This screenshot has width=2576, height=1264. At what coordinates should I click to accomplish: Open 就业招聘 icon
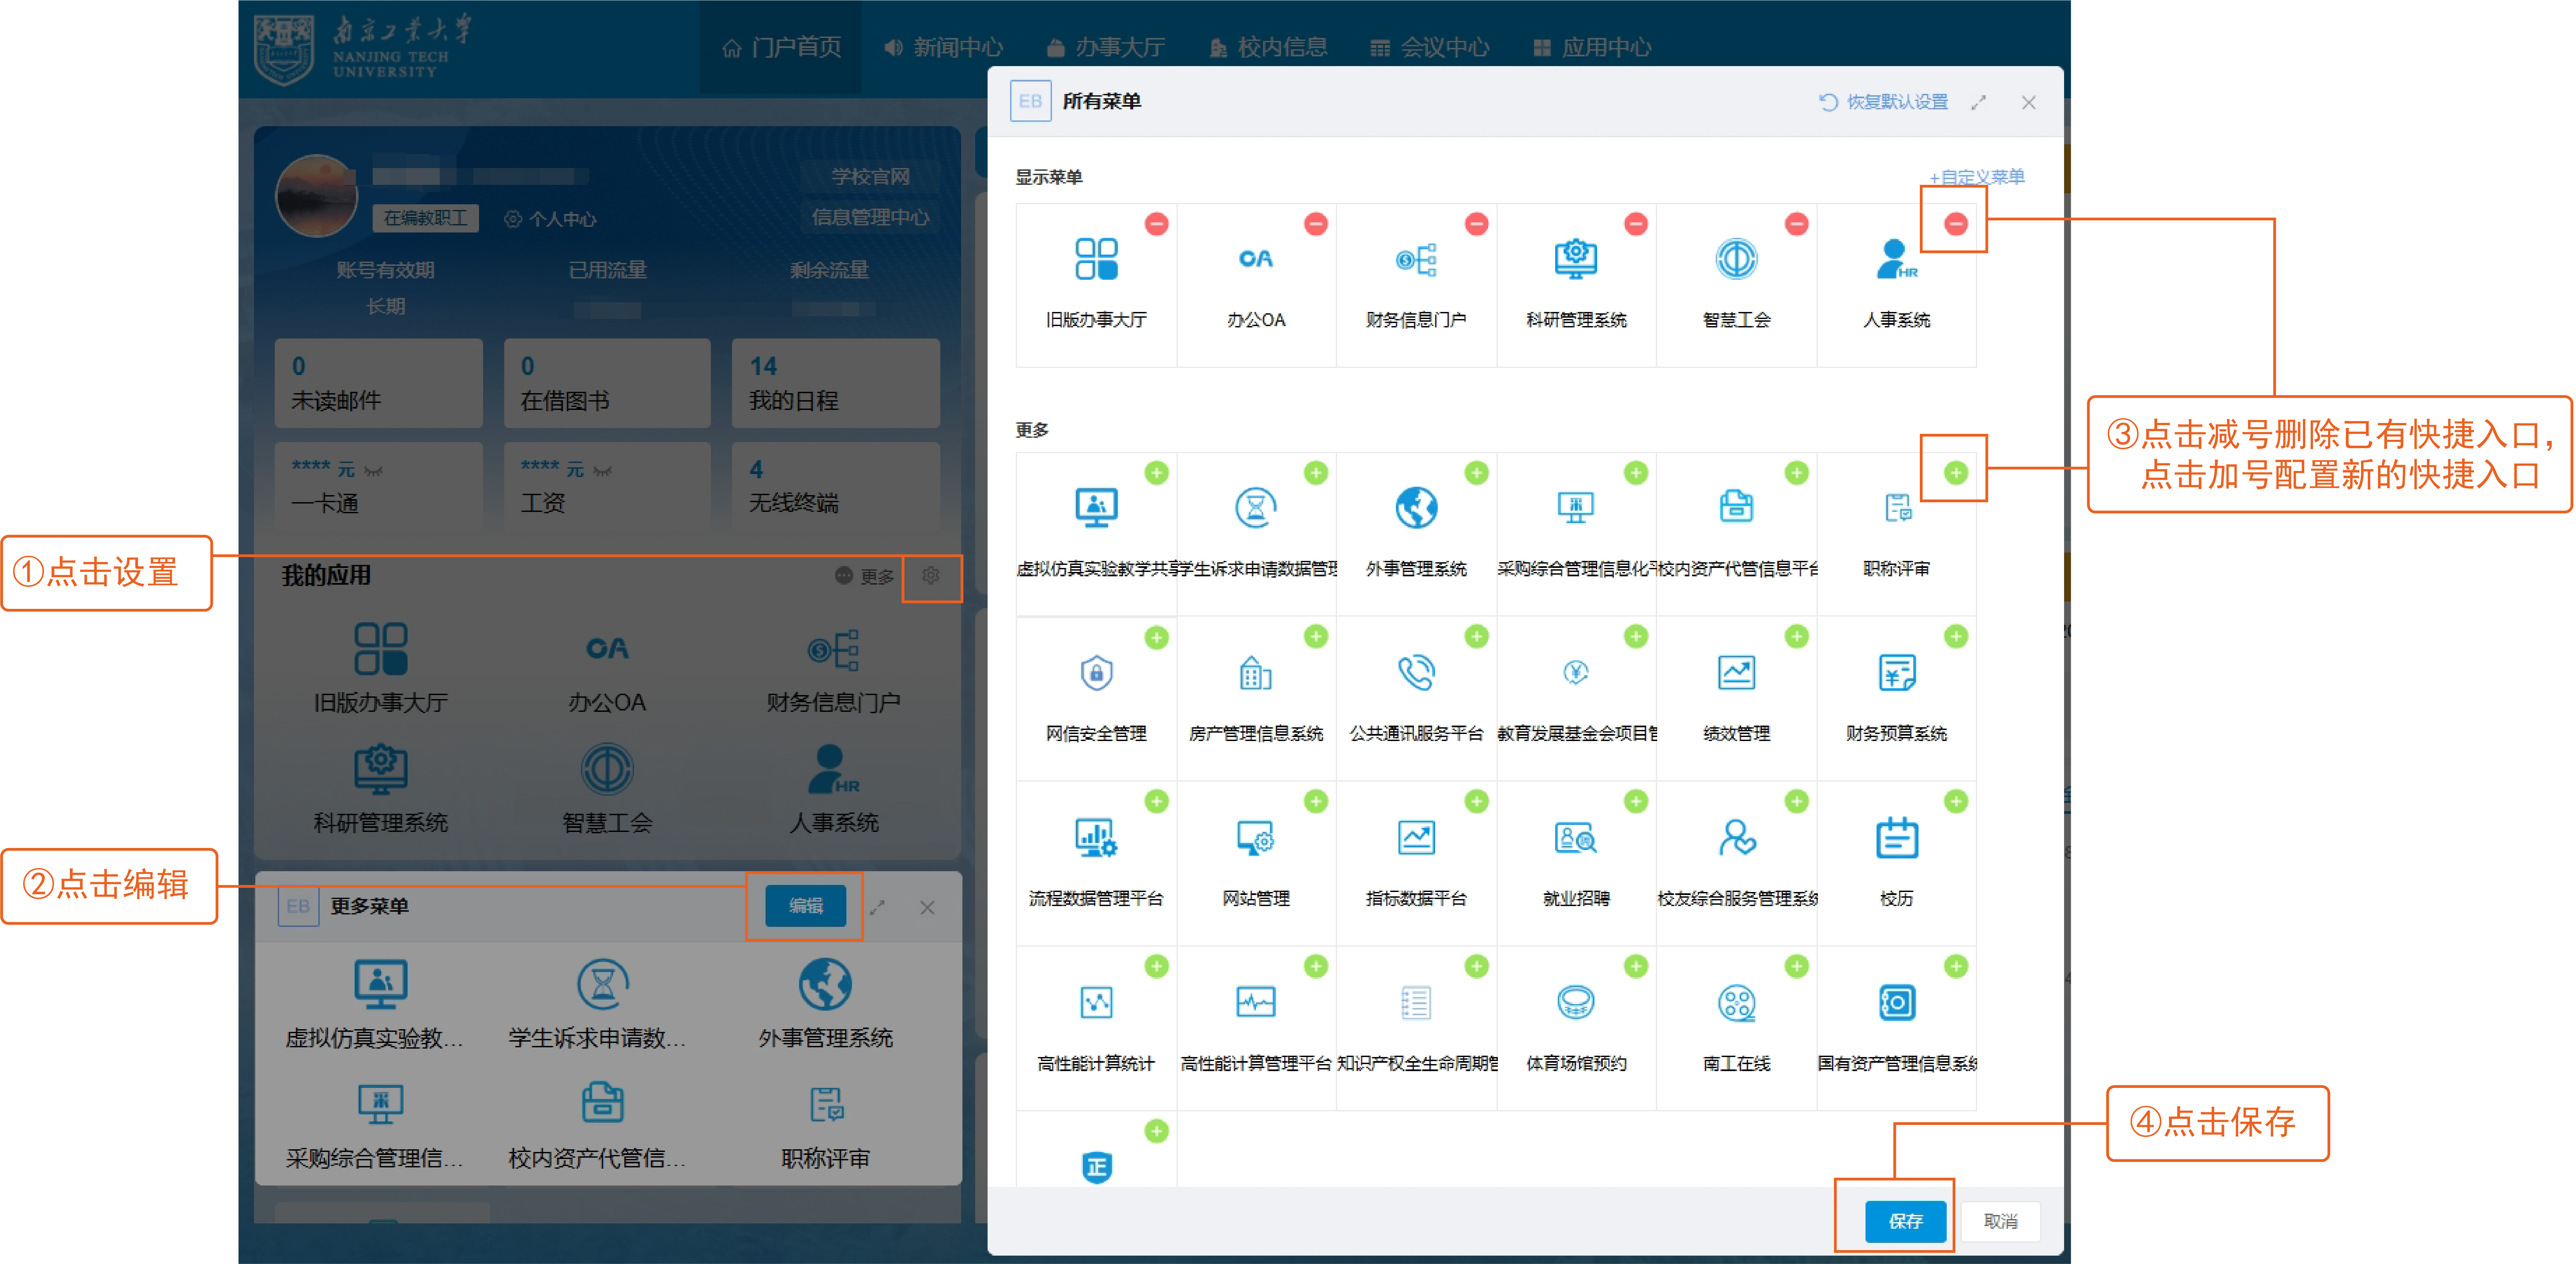(x=1576, y=838)
